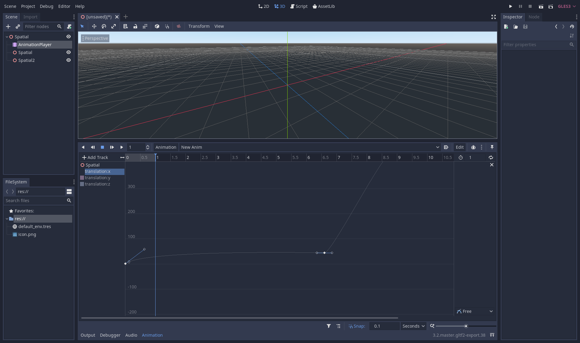Viewport: 580px width, 343px height.
Task: Open the Free handle mode dropdown
Action: (474, 311)
